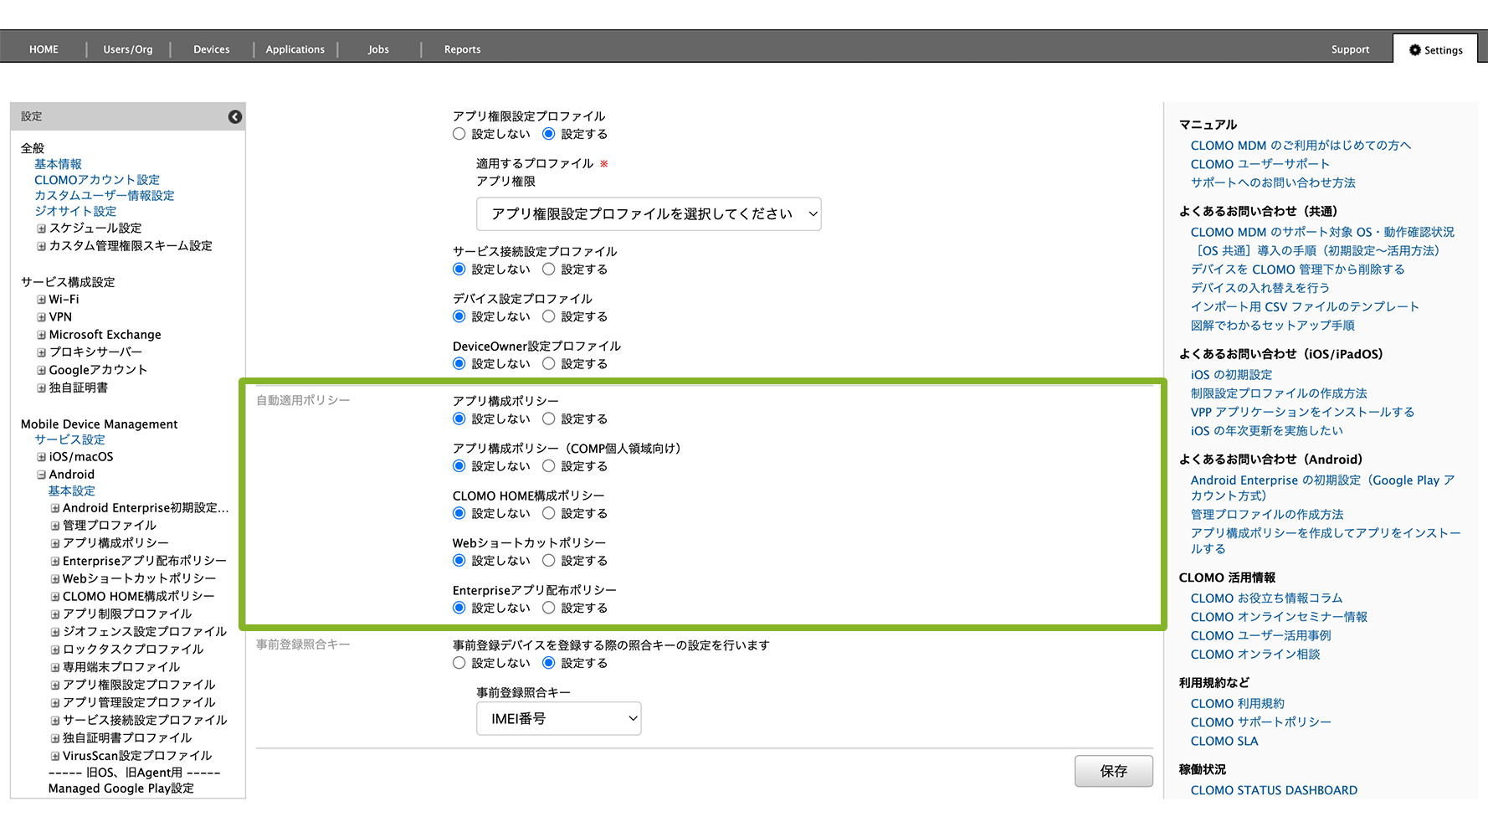Expand Microsoft Exchange plus icon
This screenshot has width=1488, height=837.
(x=41, y=335)
